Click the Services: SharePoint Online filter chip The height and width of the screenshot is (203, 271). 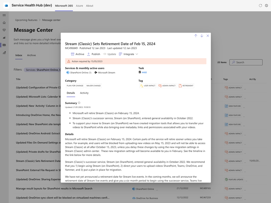42,70
